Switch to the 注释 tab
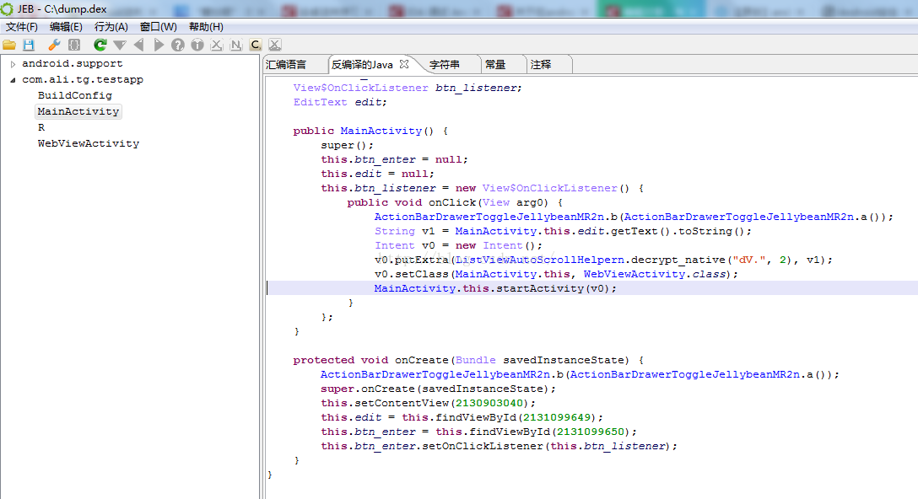This screenshot has width=918, height=499. (541, 65)
